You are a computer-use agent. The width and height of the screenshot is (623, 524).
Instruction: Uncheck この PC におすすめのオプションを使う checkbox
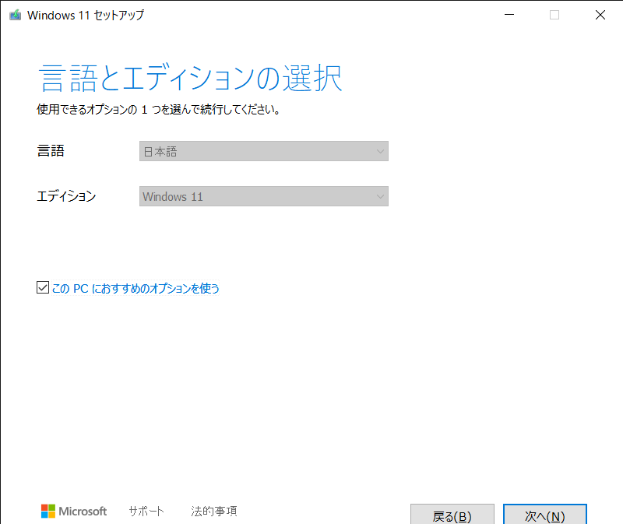[x=43, y=287]
